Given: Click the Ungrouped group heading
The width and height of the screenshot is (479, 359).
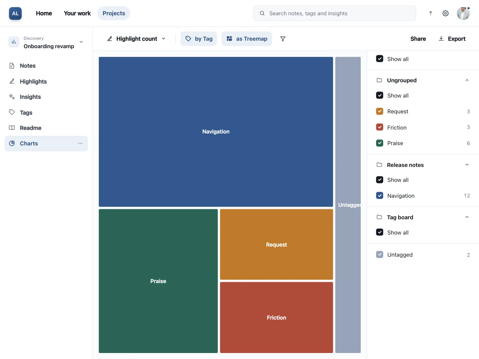Looking at the screenshot, I should coord(402,80).
